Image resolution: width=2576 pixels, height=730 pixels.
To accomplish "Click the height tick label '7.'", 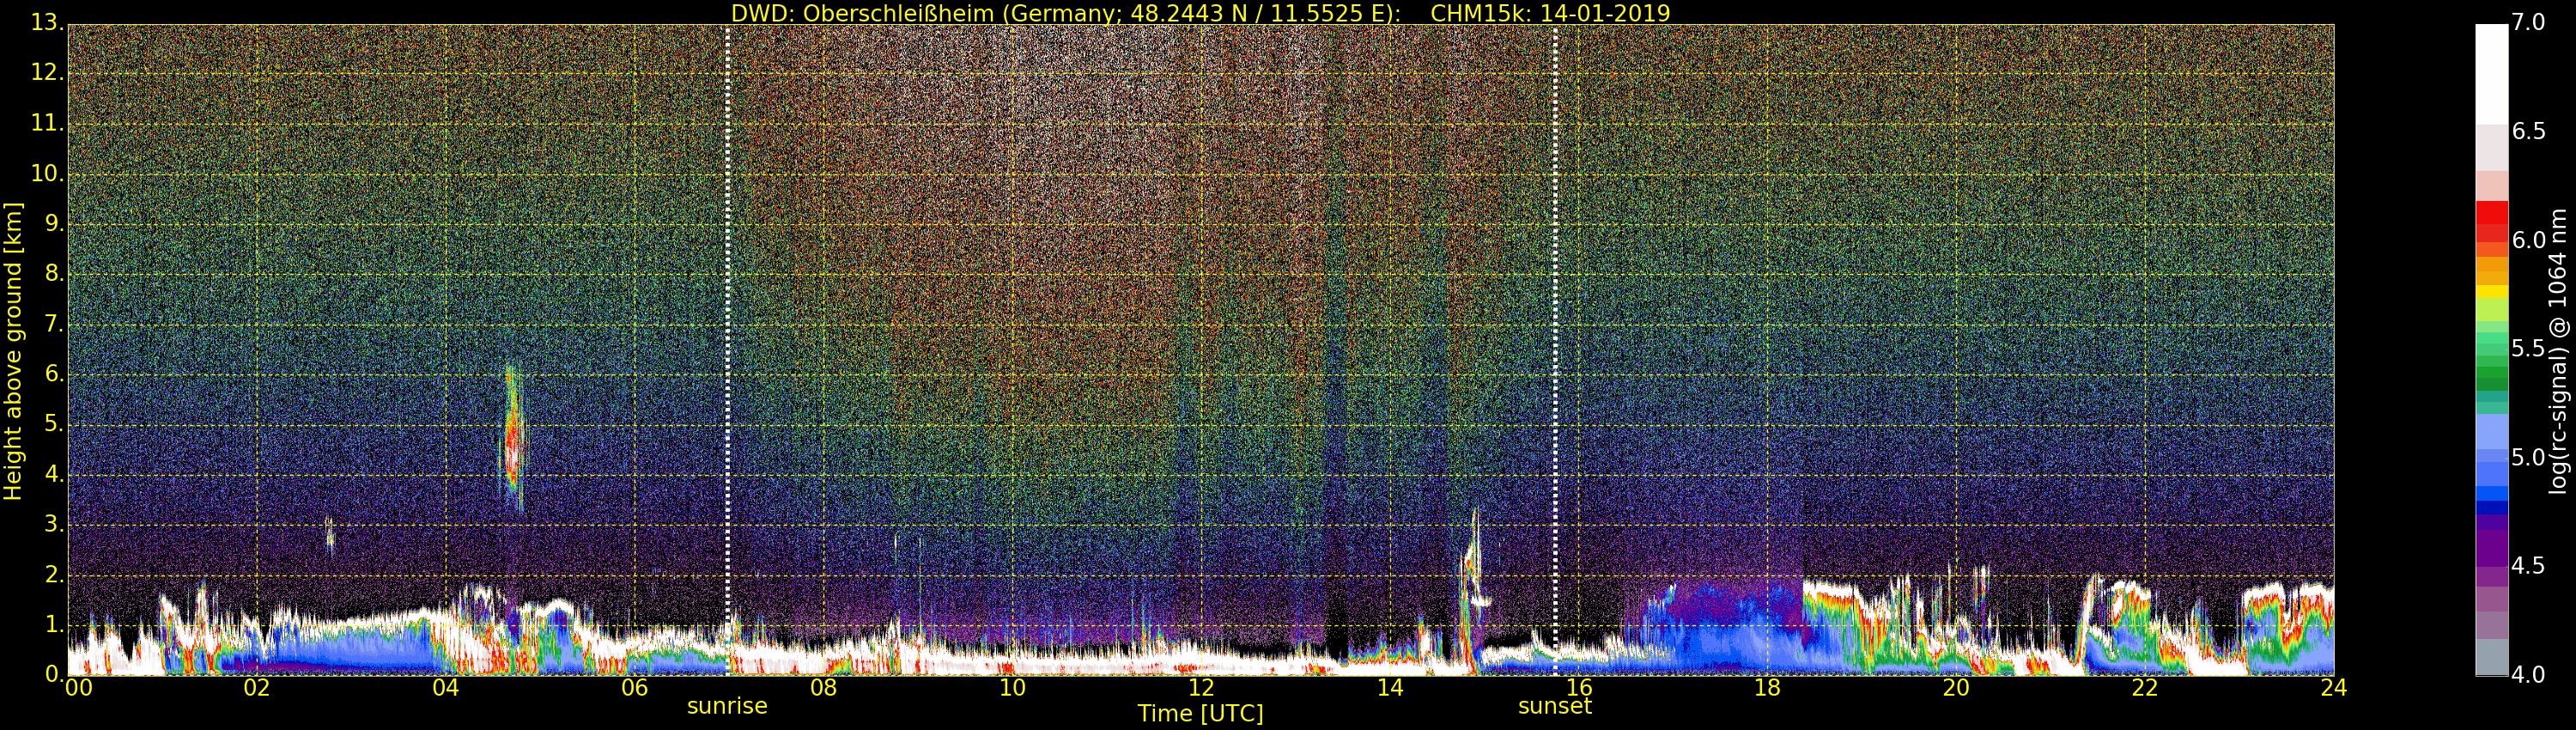I will point(54,324).
